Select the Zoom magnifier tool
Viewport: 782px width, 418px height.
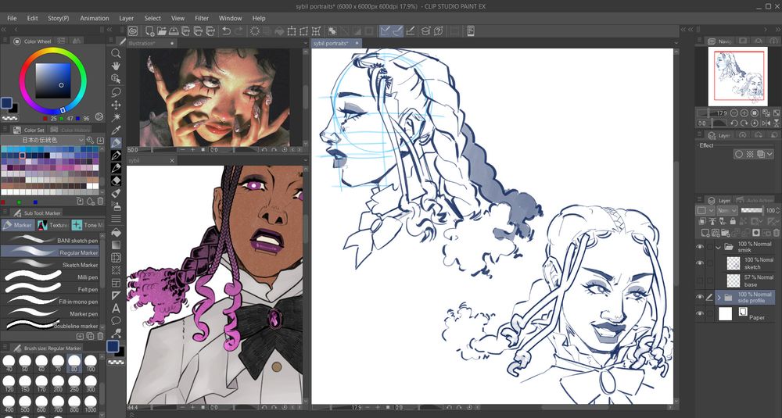coord(116,54)
